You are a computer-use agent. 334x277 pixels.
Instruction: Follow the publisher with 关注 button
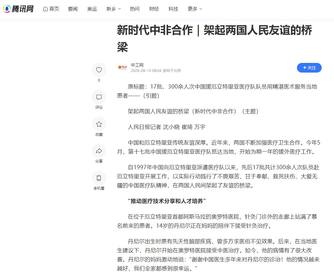click(x=309, y=68)
